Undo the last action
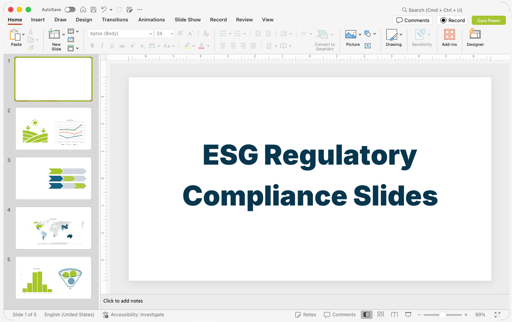 click(104, 10)
